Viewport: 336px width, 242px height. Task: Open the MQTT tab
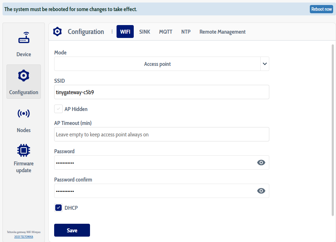click(x=166, y=32)
